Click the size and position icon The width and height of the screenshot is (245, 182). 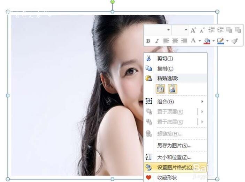[148, 157]
